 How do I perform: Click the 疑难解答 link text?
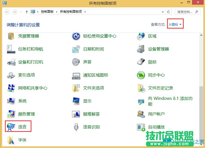point(91,114)
